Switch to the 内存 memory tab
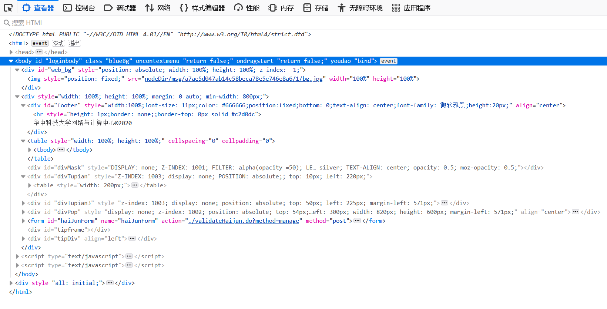The height and width of the screenshot is (309, 607). click(281, 8)
